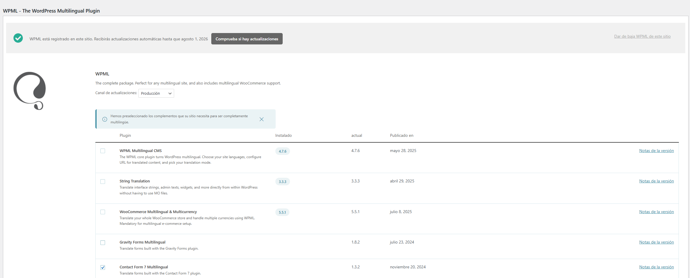View WooCommerce Multilingual version notes link
690x278 pixels.
656,212
